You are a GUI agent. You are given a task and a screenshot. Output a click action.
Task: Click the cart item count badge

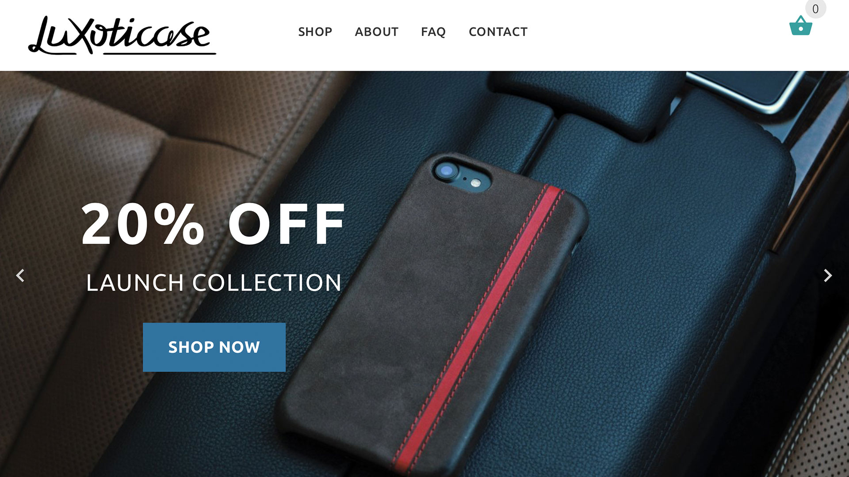tap(815, 9)
